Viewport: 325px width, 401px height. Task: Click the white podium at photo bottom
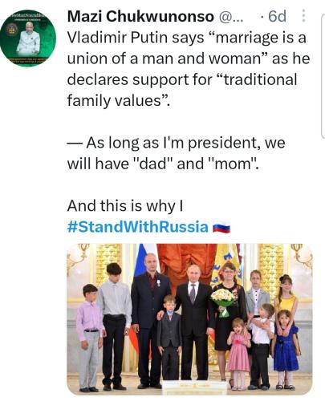click(194, 387)
